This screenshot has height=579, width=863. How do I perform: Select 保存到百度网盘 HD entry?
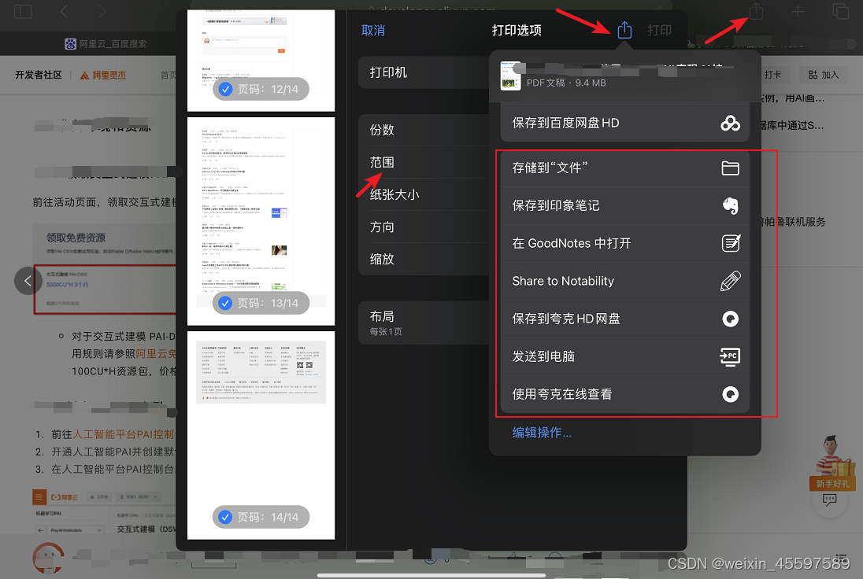click(x=624, y=123)
